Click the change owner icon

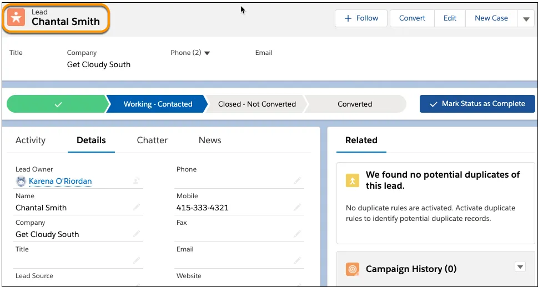tap(135, 181)
